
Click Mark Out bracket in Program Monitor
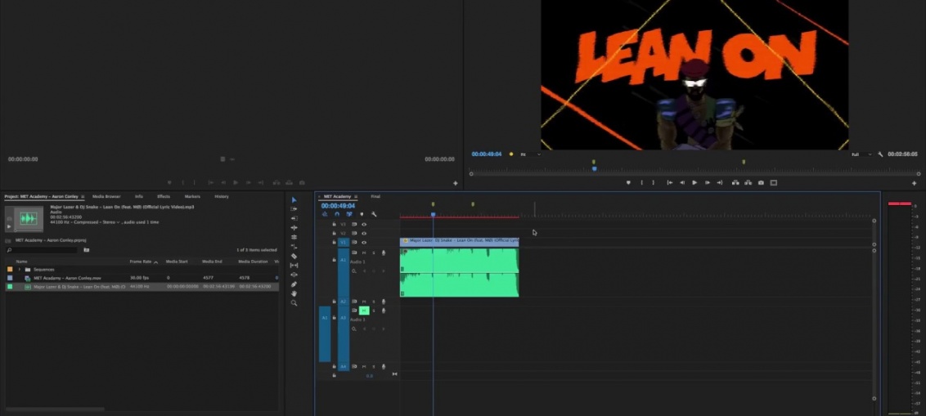coord(653,183)
